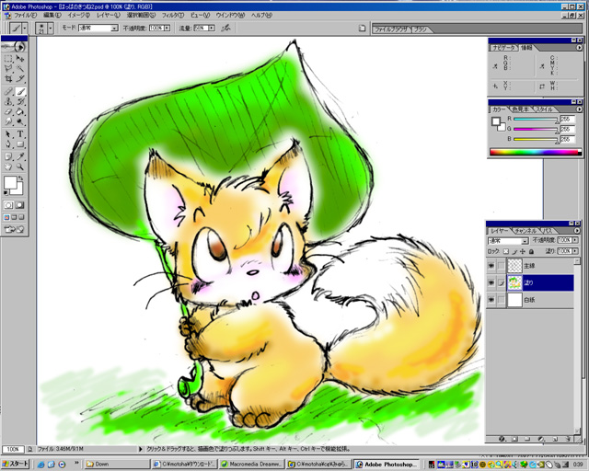The image size is (589, 471).
Task: Switch to the ナビゲータ tab
Action: coord(503,48)
